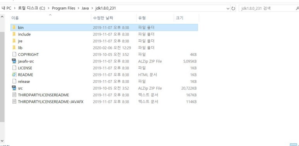Viewport: 299px width, 146px height.
Task: Navigate to Program Files breadcrumb
Action: pos(63,8)
